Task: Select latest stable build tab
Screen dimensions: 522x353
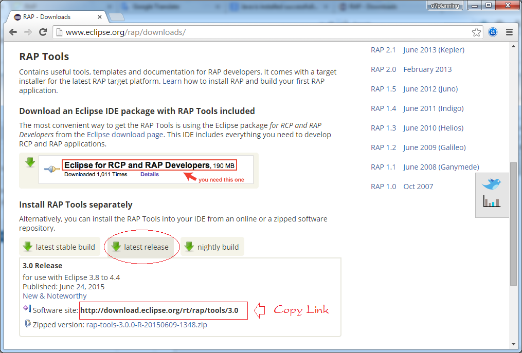Action: pyautogui.click(x=60, y=247)
